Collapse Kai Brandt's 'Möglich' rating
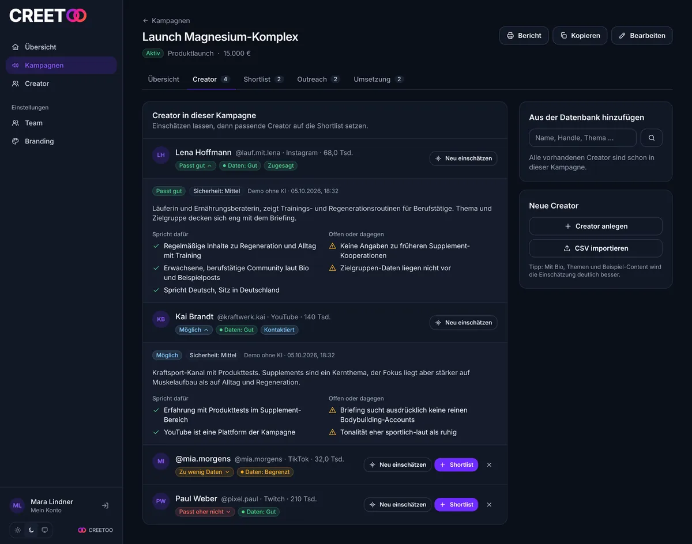 [x=194, y=330]
